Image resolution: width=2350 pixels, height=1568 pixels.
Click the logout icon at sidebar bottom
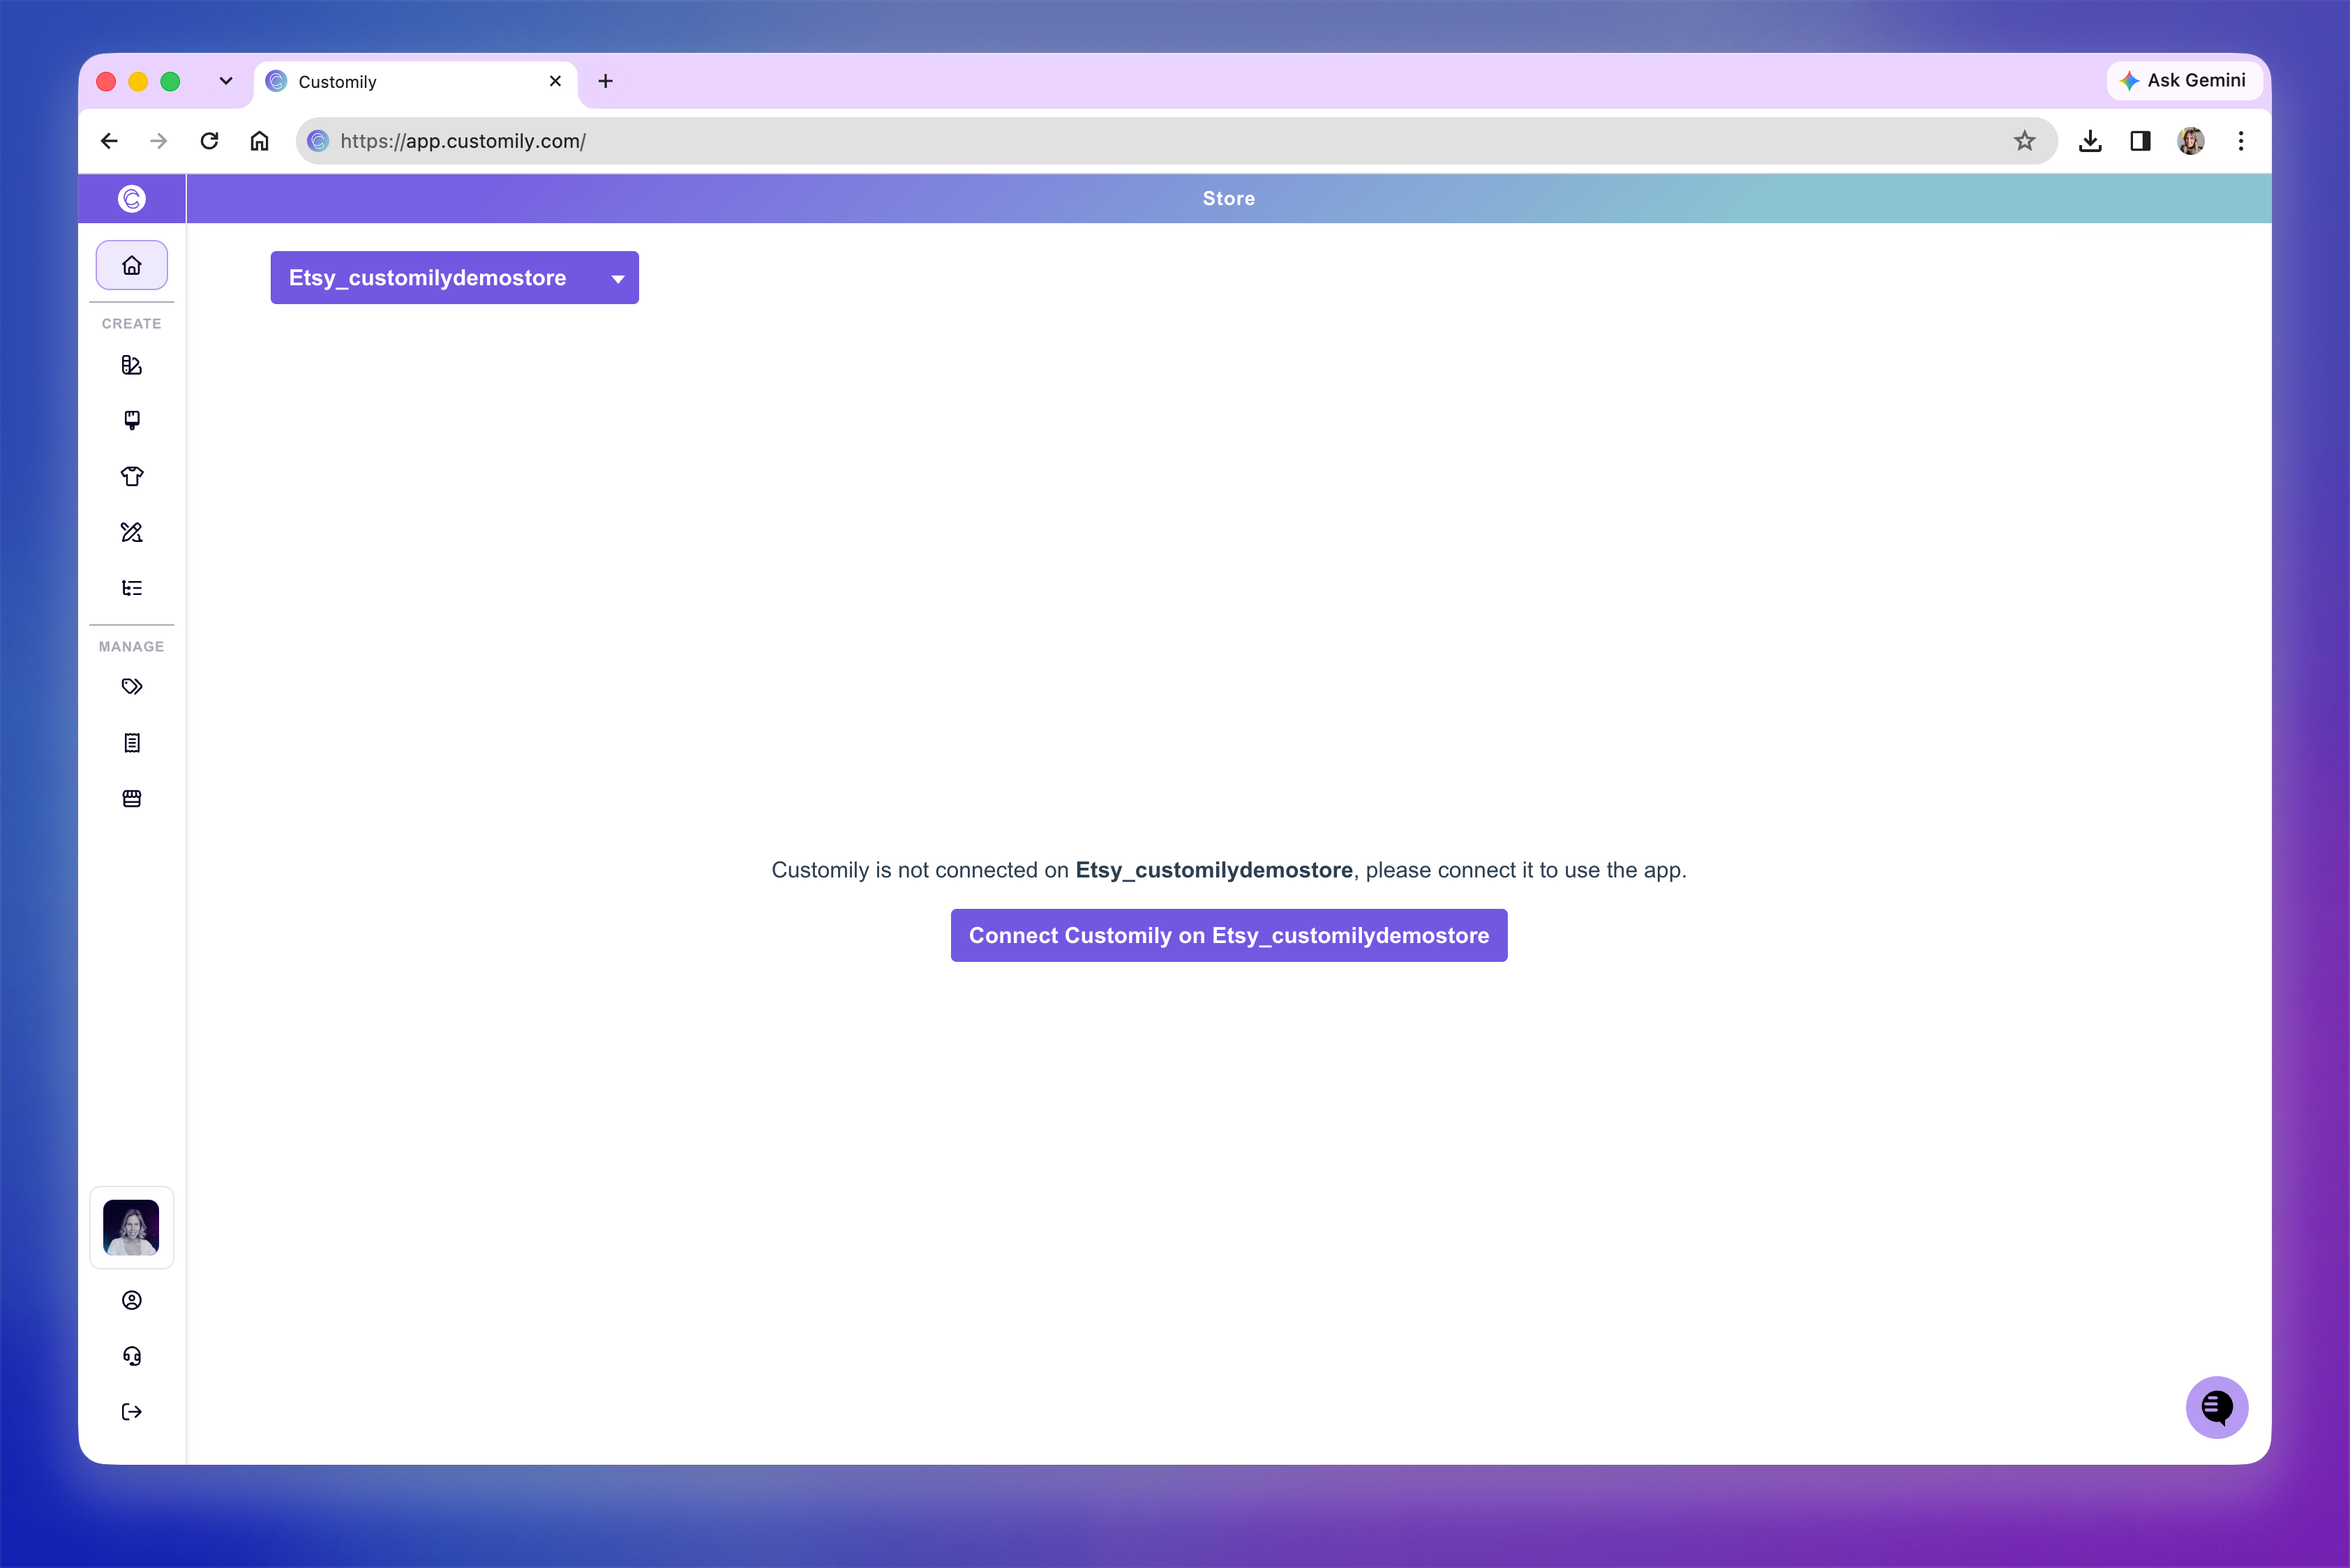pyautogui.click(x=132, y=1412)
